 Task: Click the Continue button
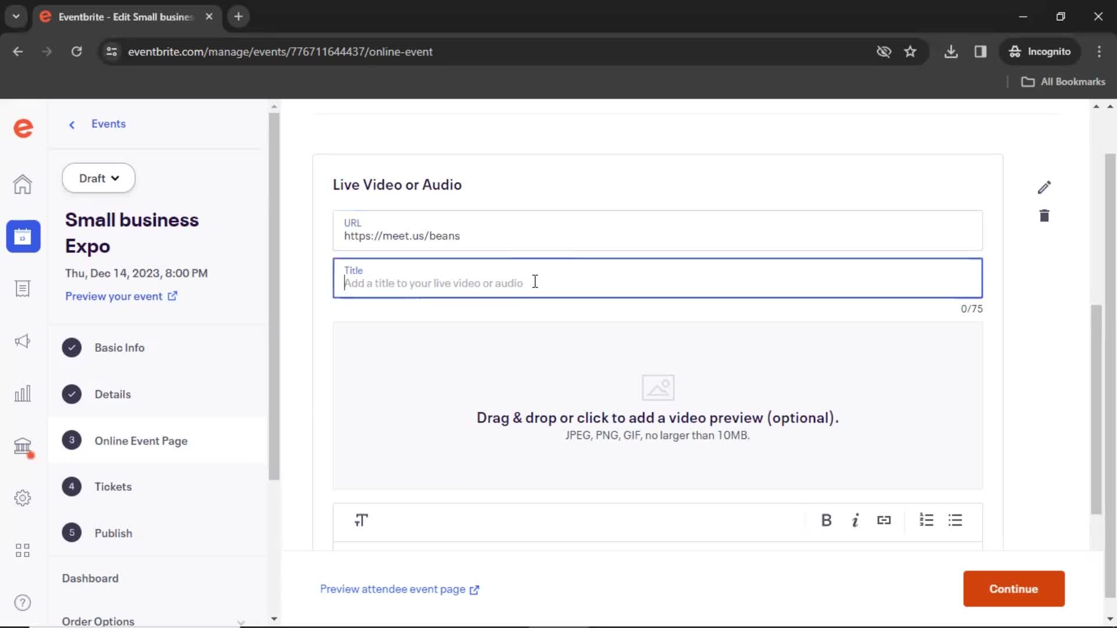tap(1014, 589)
